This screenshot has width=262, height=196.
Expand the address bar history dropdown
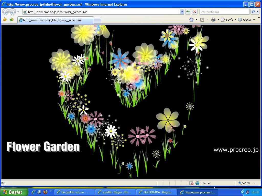tap(182, 12)
